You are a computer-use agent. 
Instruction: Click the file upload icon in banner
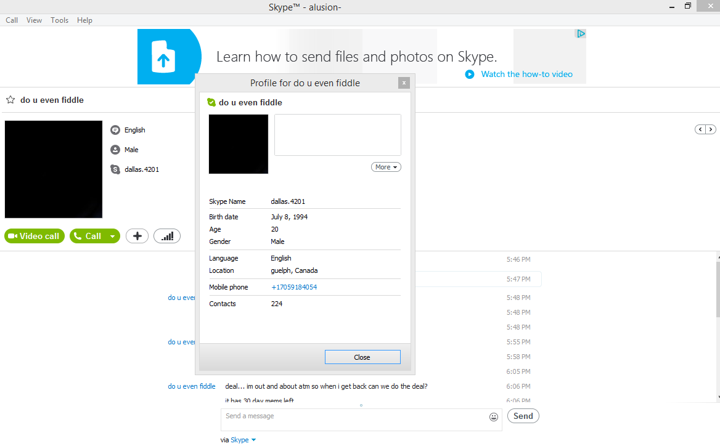(x=163, y=57)
